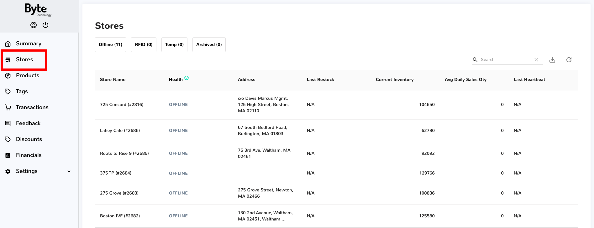Open store Roots to Rise 9 (#2685)

click(x=124, y=154)
